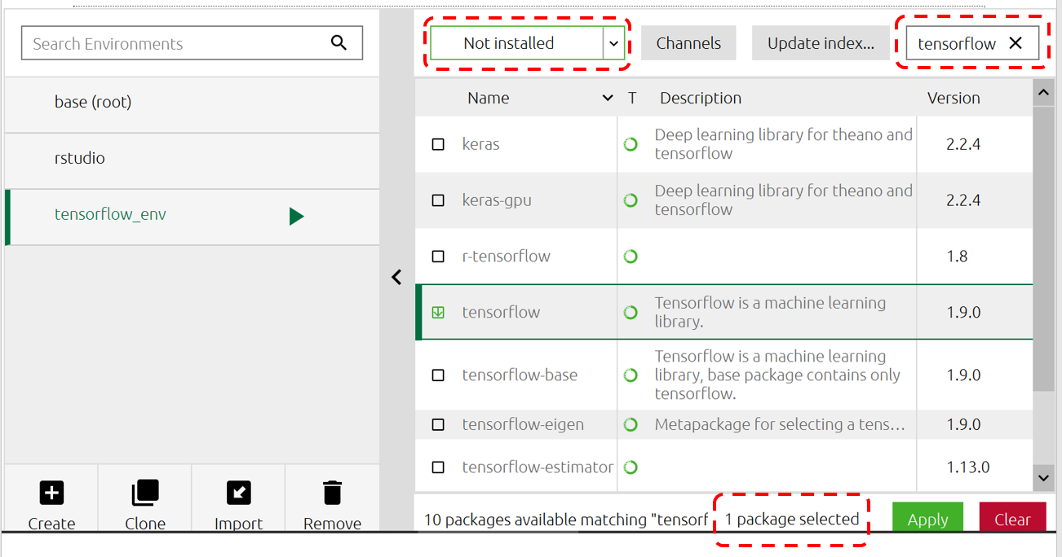
Task: Select the tensorflow_env environment
Action: click(x=192, y=217)
